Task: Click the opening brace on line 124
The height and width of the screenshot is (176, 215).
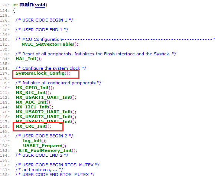Action: point(14,10)
